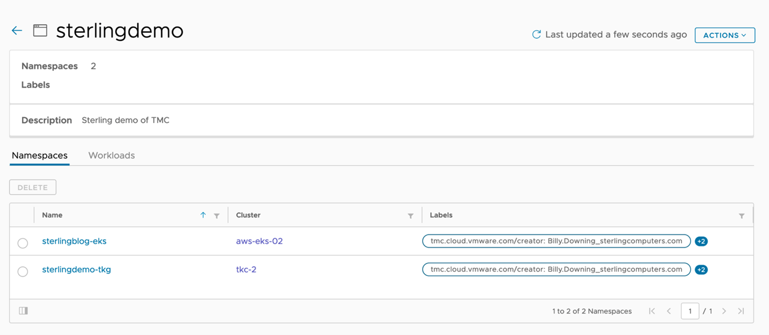Viewport: 769px width, 335px height.
Task: Go to the next page of namespaces
Action: pos(724,311)
